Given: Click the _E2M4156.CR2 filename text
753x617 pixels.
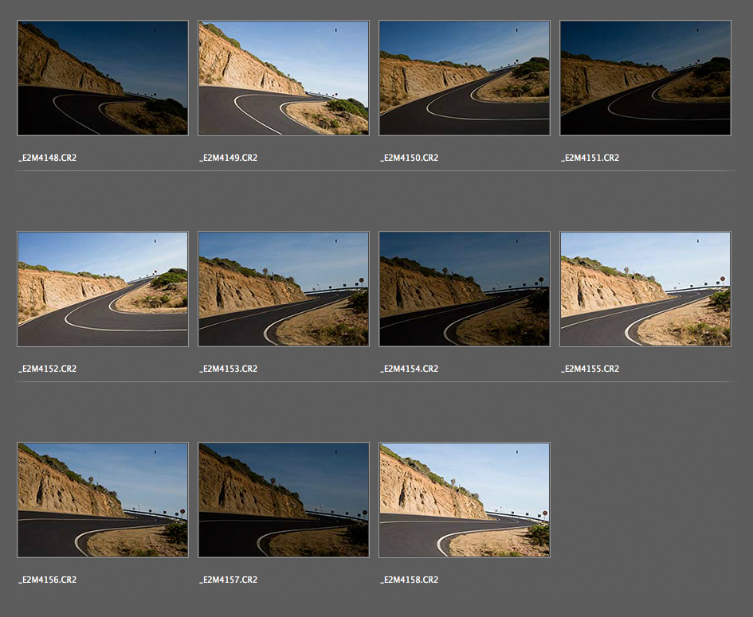Looking at the screenshot, I should pos(48,580).
